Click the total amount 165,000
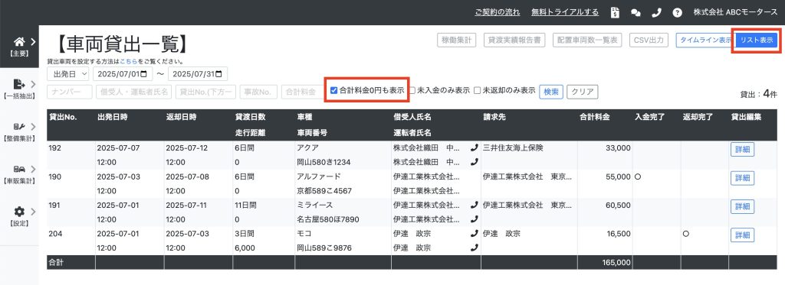This screenshot has height=285, width=785. click(617, 262)
